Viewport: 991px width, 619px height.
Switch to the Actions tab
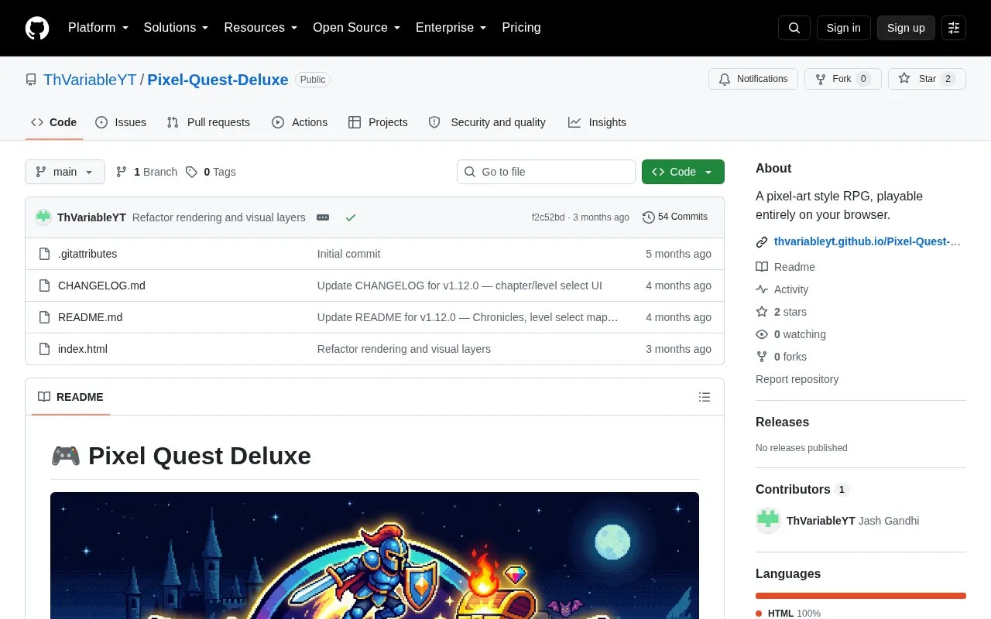tap(300, 122)
